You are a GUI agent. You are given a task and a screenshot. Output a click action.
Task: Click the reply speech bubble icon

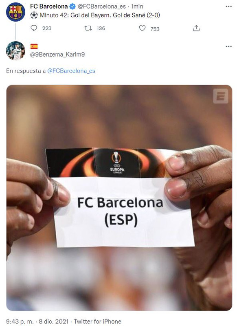point(34,28)
